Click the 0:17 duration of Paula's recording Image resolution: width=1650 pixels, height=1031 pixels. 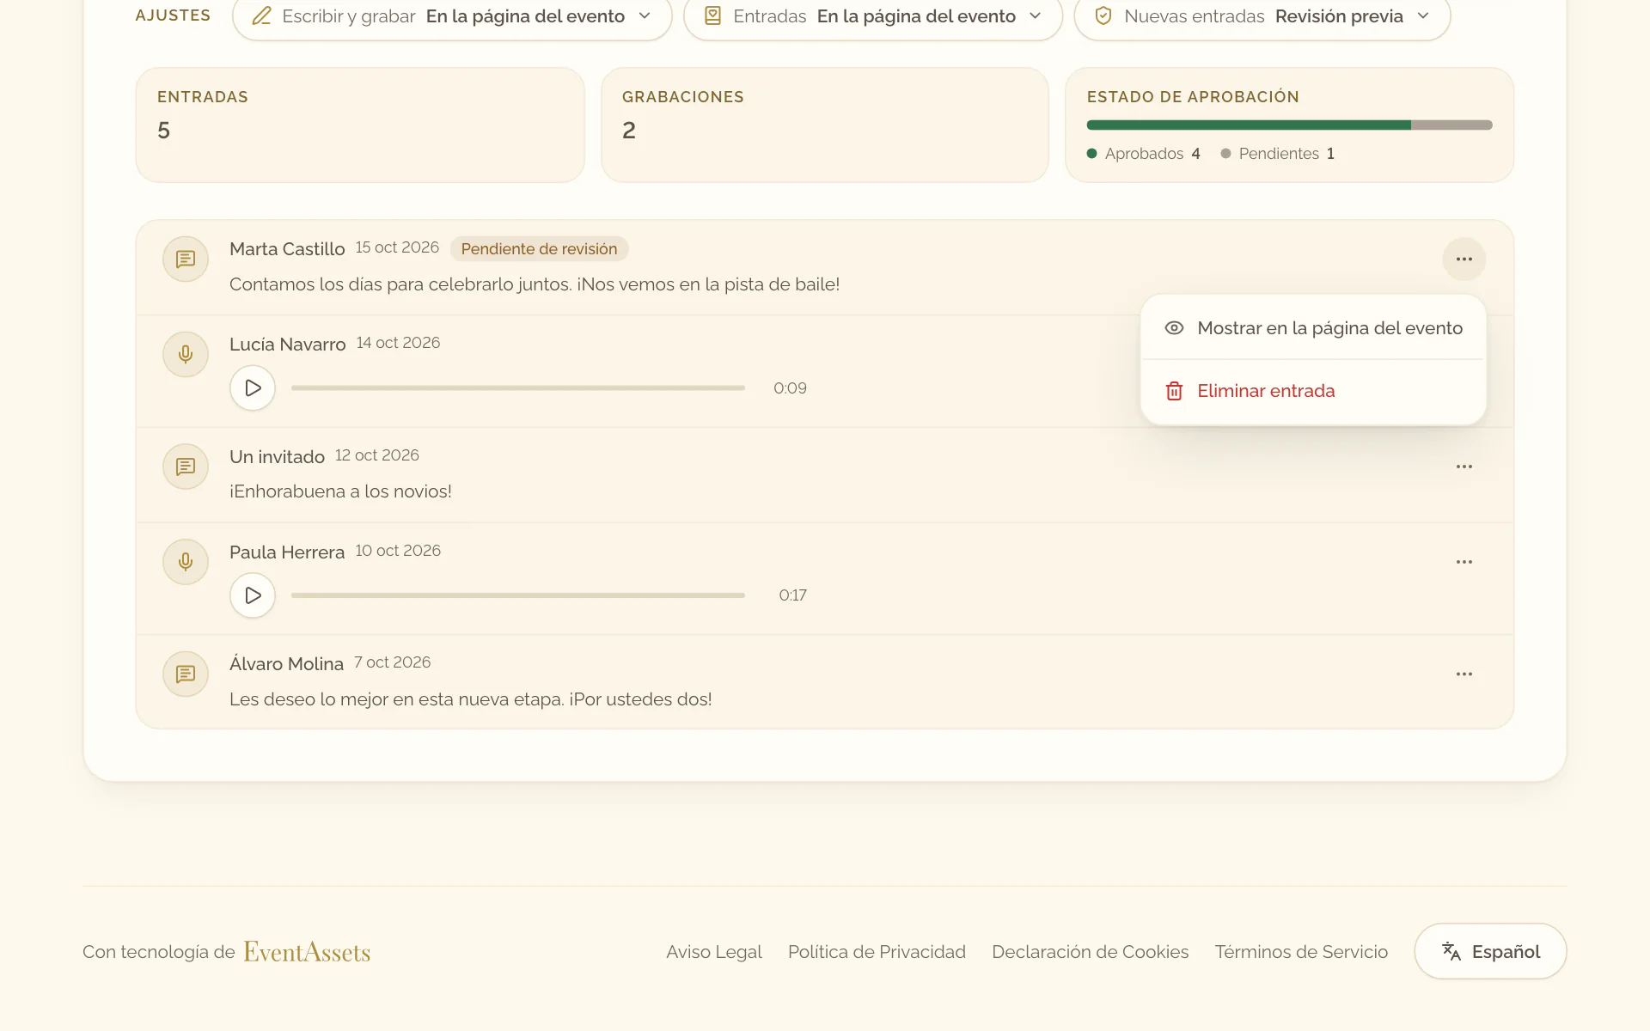click(792, 595)
